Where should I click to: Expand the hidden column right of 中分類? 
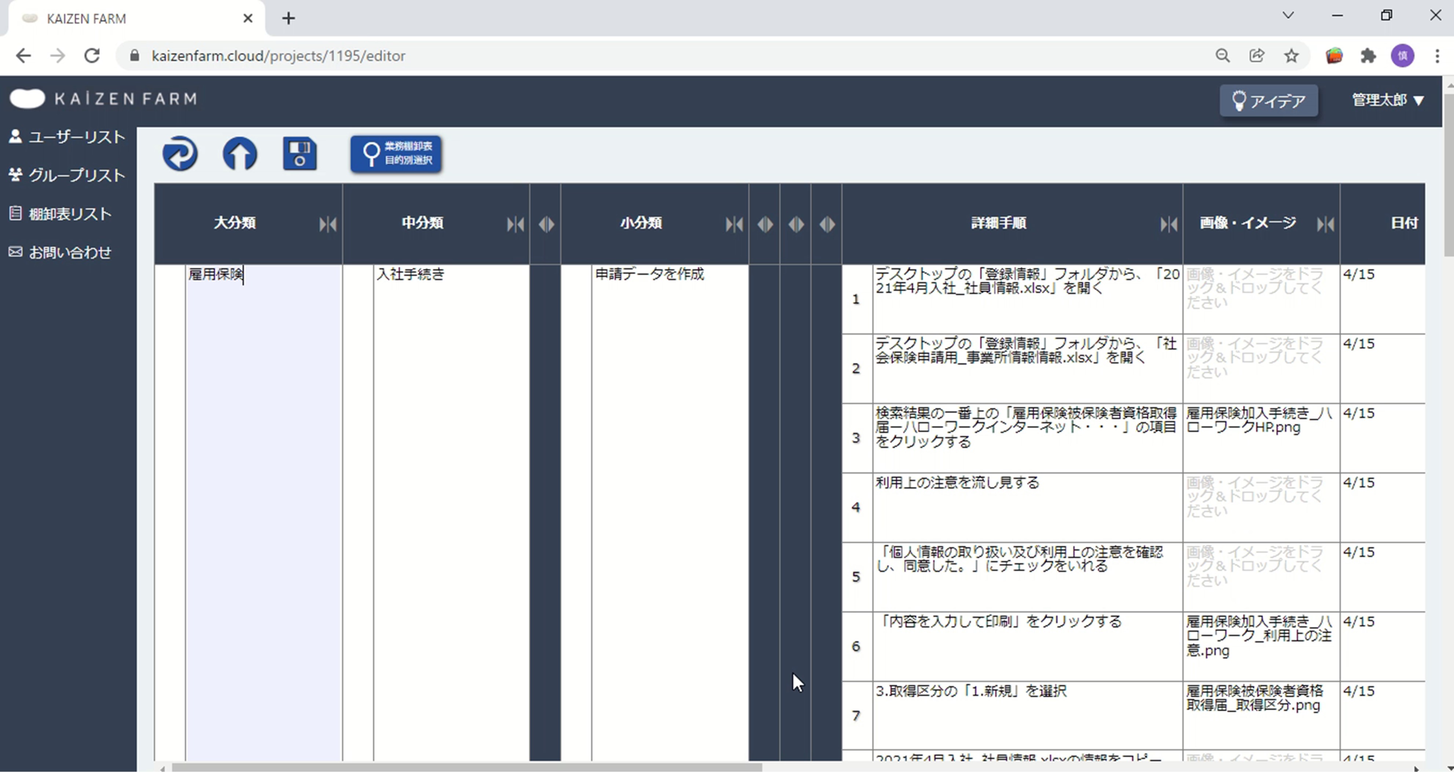(x=546, y=225)
